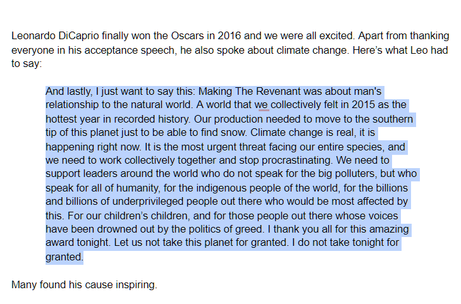The image size is (461, 304).
Task: Click on the year "2015" in the quote
Action: click(x=364, y=104)
